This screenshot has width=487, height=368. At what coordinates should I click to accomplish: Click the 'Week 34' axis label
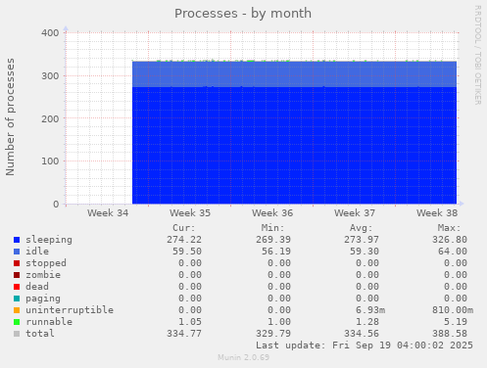(108, 213)
